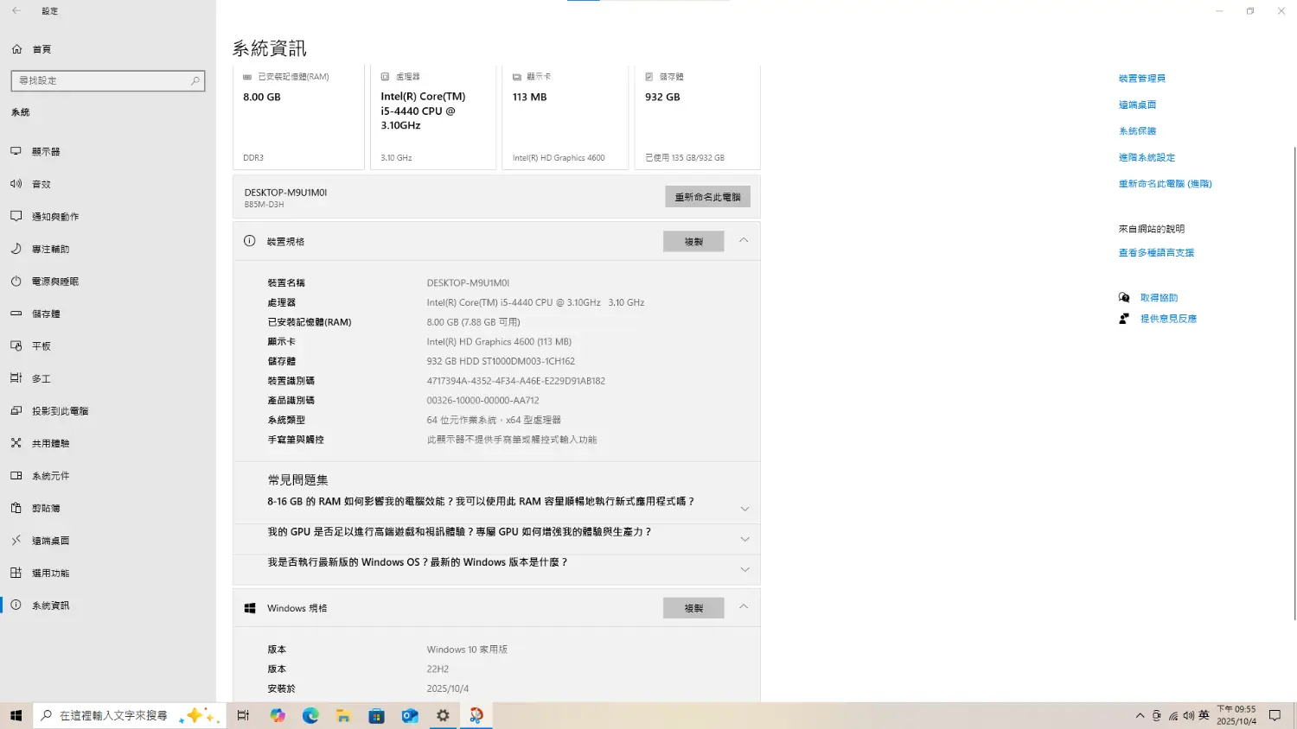This screenshot has height=729, width=1297.
Task: Open 電源與睡眠 power settings icon
Action: [x=16, y=282]
